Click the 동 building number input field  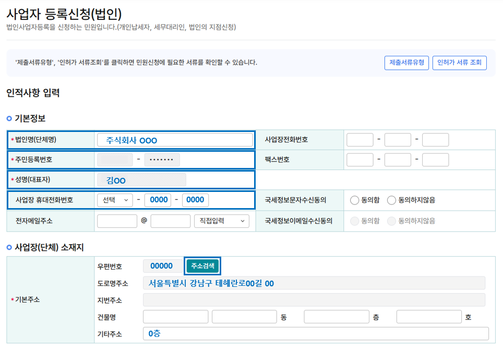(244, 317)
